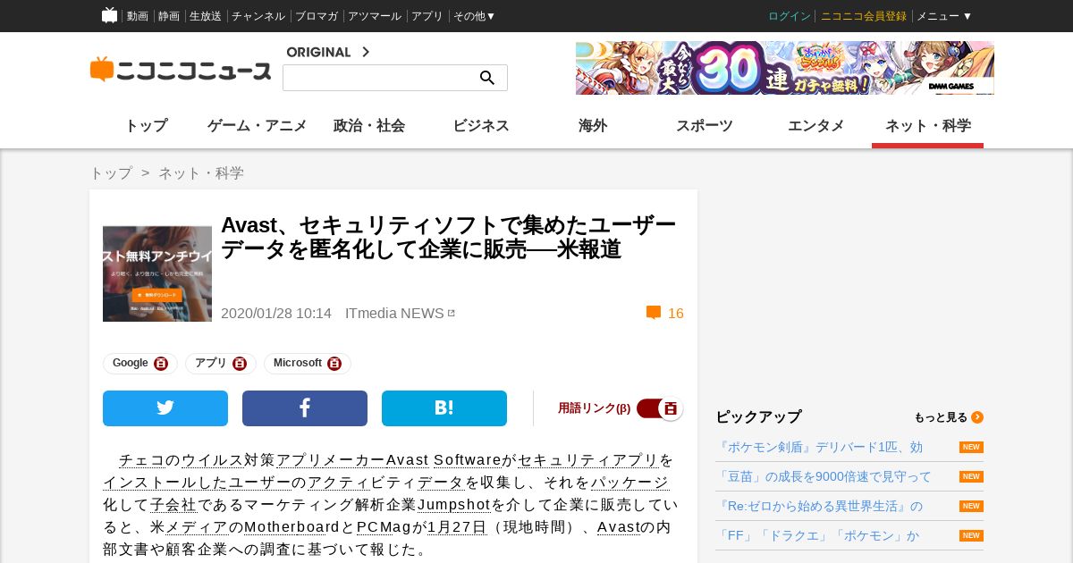Open the Microsoft tag
The width and height of the screenshot is (1073, 563).
coord(298,363)
